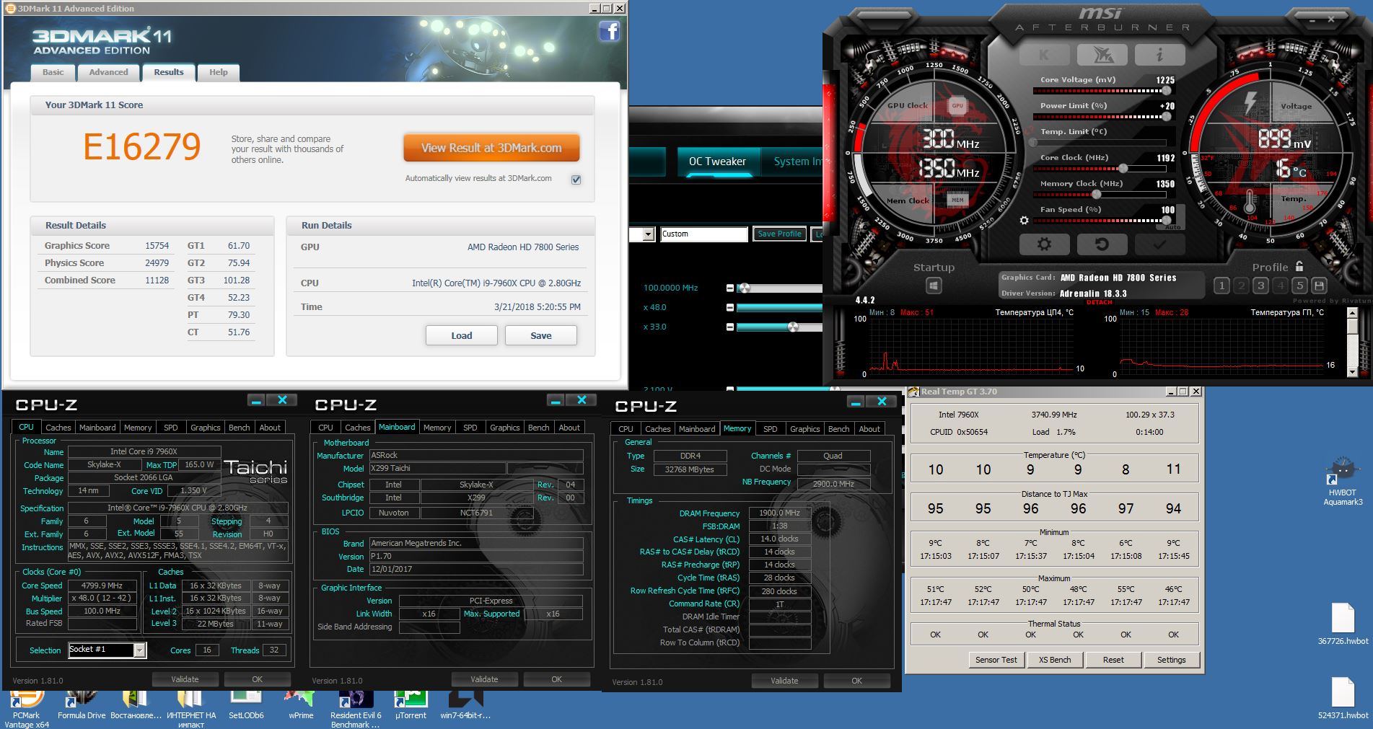Open the 367726.hwbot desktop file
Image resolution: width=1373 pixels, height=729 pixels.
tap(1343, 624)
